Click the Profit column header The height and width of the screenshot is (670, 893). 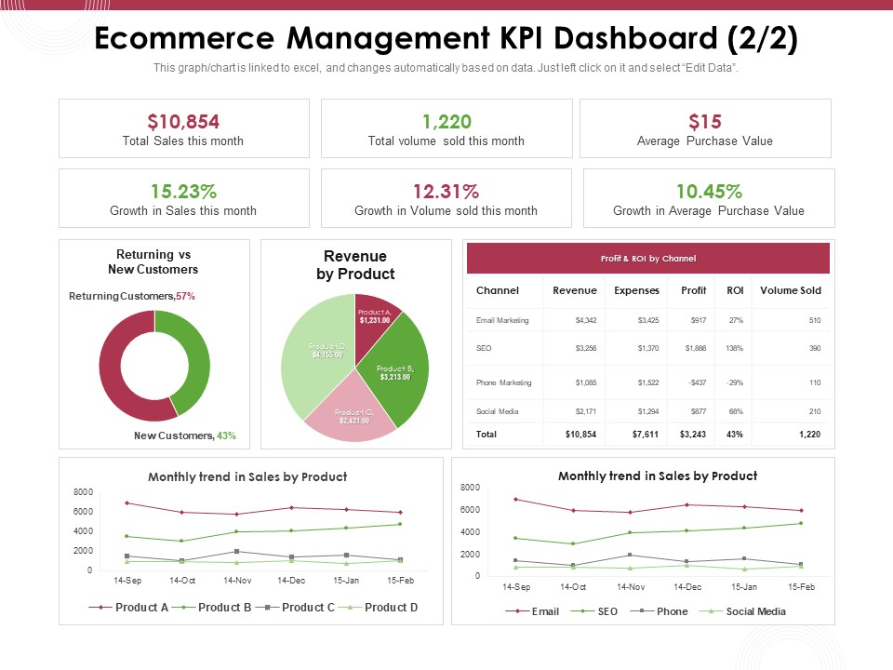693,290
